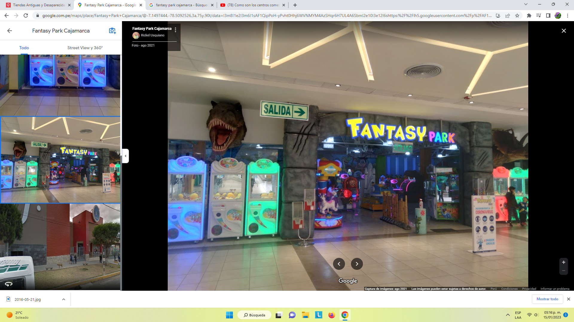Show the previous photo with left arrow
This screenshot has height=322, width=574.
[x=339, y=264]
